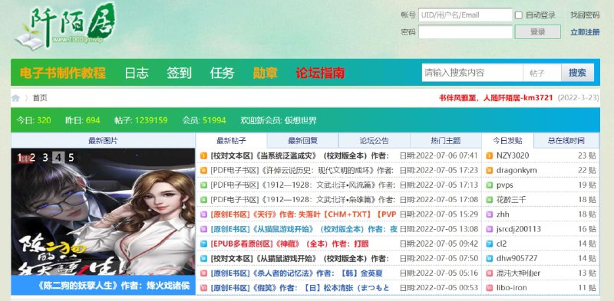614x301 pixels.
Task: Open 《假笑》 松本清张 post link
Action: pos(300,288)
